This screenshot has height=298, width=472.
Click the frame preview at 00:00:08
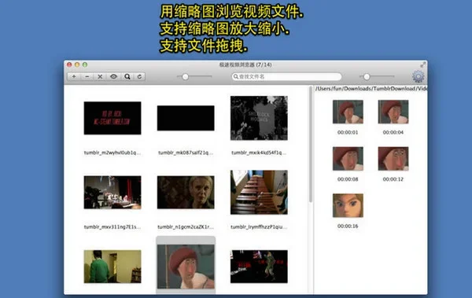point(348,159)
